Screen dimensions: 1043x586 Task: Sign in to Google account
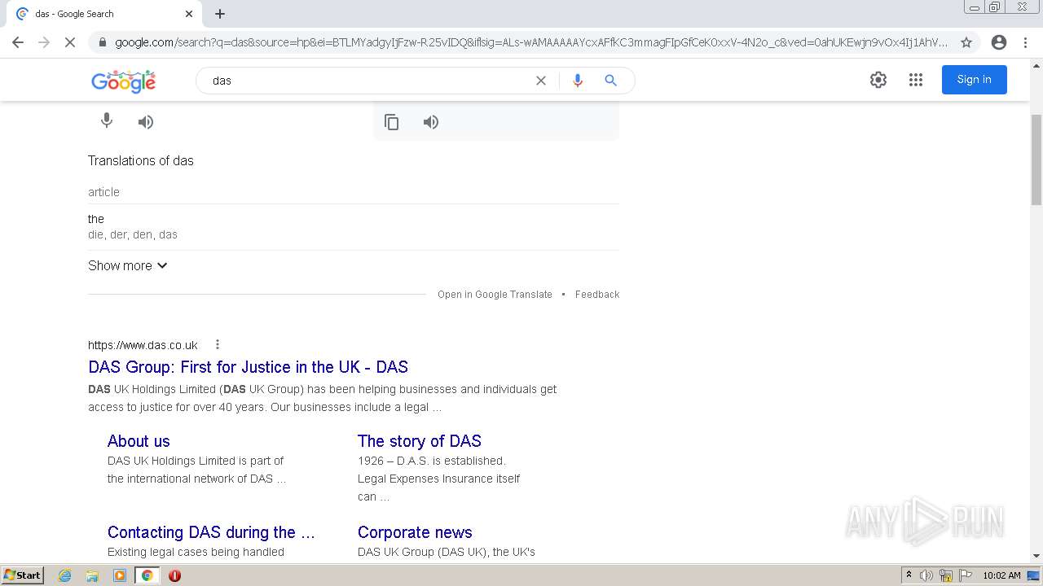click(975, 80)
